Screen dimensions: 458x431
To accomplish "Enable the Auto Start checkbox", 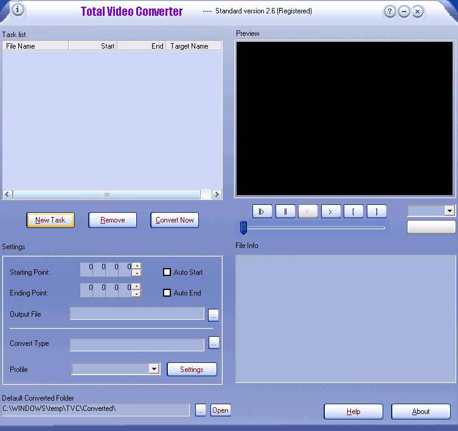I will coord(167,272).
